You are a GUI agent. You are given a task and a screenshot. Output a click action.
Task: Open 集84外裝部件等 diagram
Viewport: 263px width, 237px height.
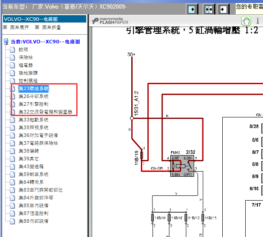pyautogui.click(x=36, y=198)
